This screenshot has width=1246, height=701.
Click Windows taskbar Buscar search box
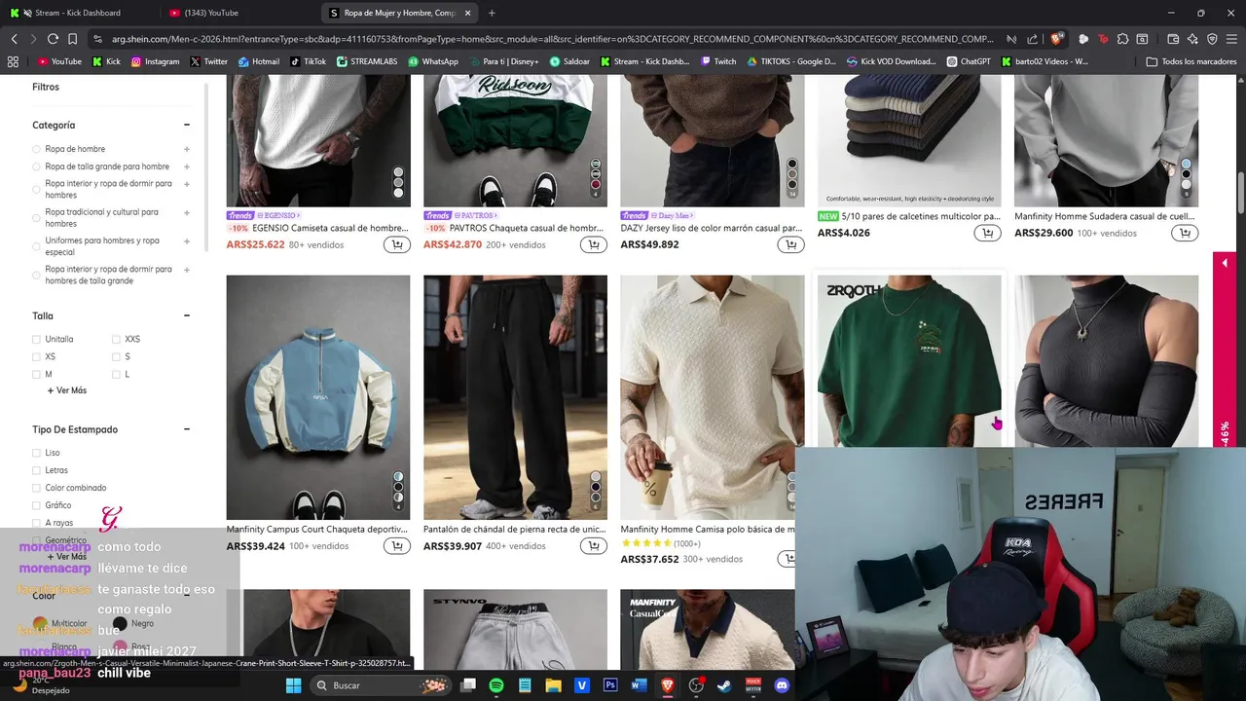point(383,685)
